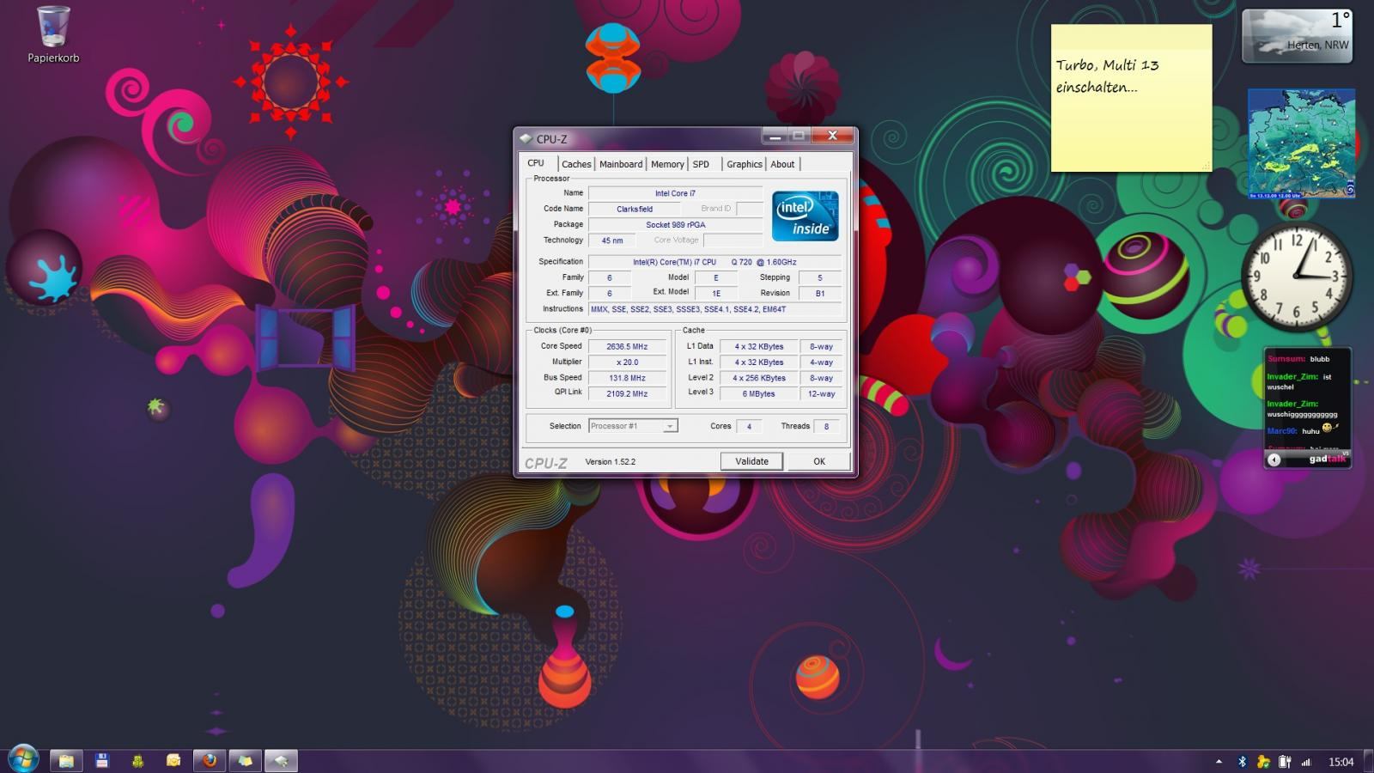Click the Stepping 5 value
The image size is (1374, 773).
point(819,277)
